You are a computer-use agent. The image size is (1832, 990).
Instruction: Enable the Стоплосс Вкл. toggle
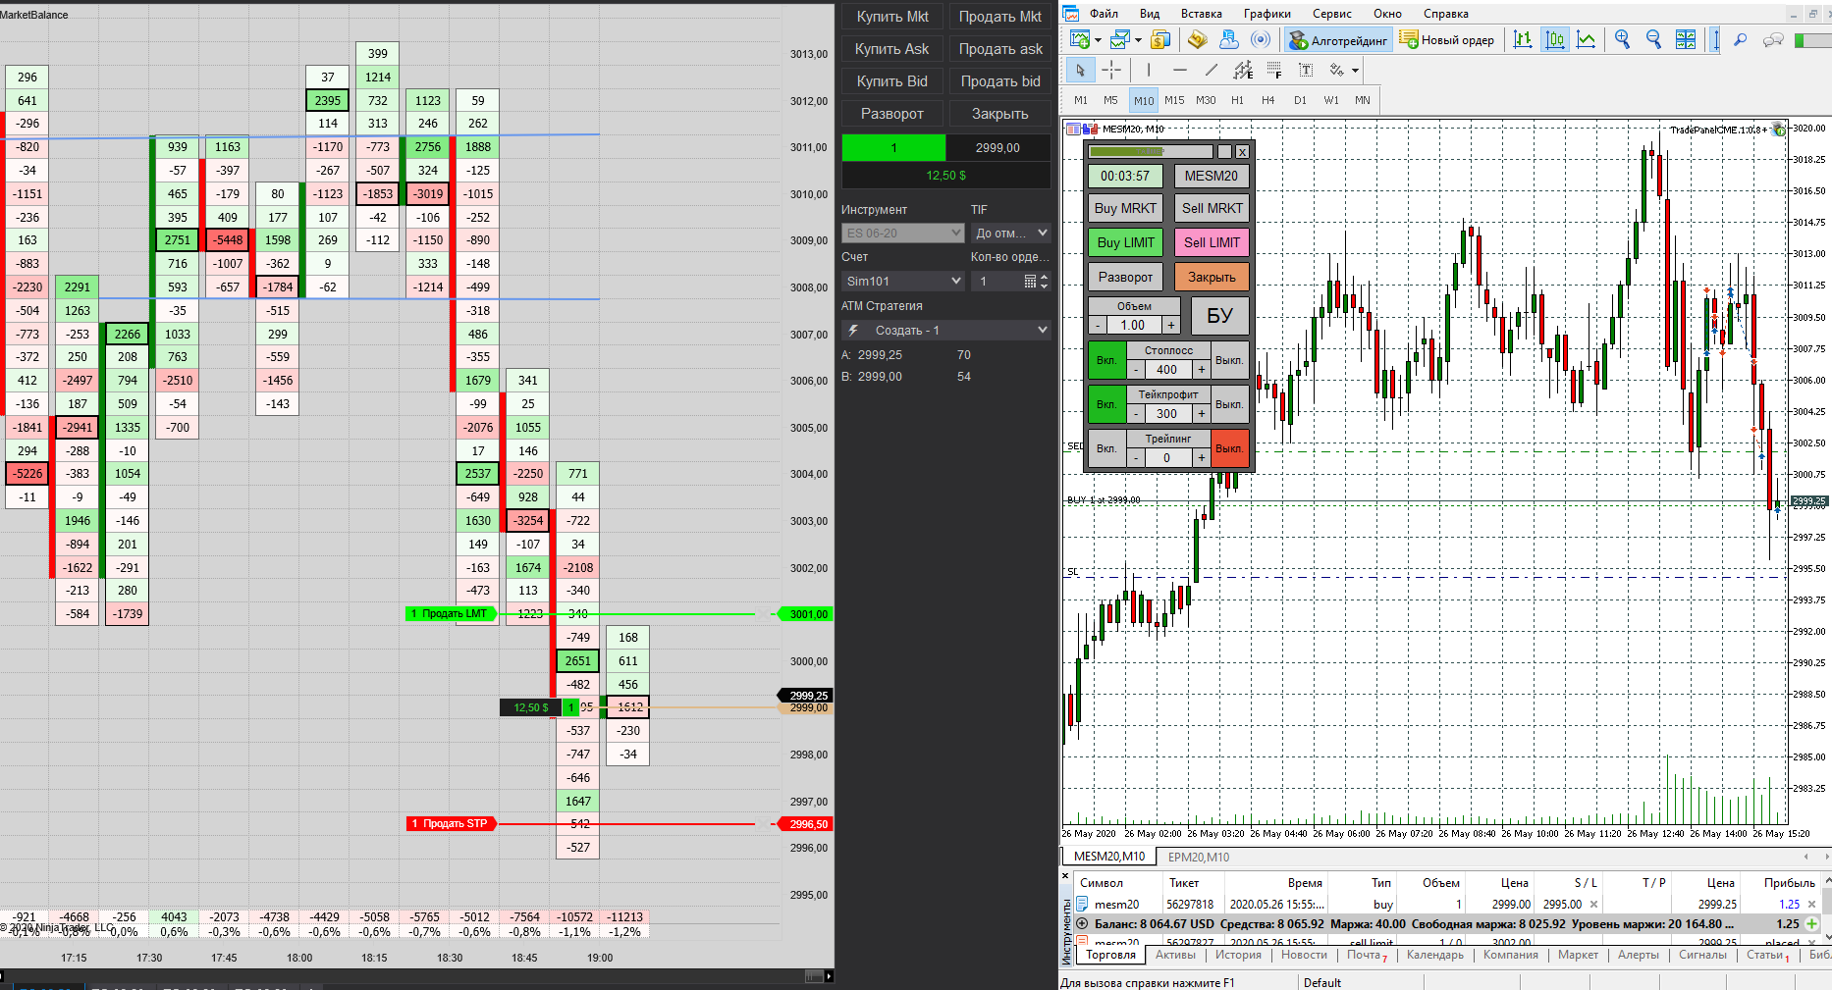pyautogui.click(x=1106, y=360)
